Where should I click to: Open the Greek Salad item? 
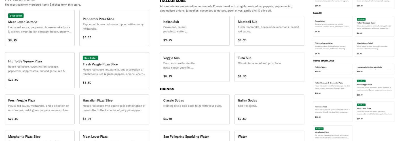[332, 26]
